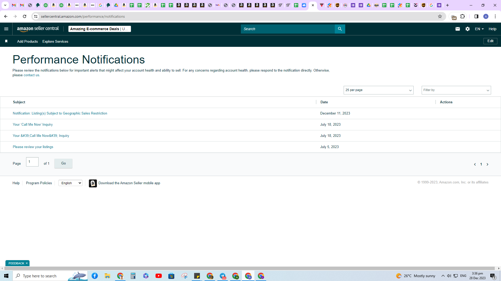Click the December 11, 2023 date cell
The height and width of the screenshot is (281, 501).
tap(335, 113)
